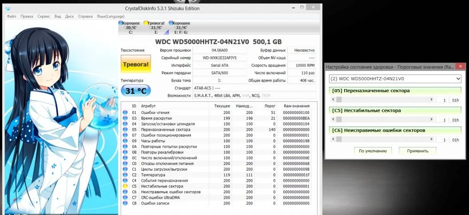The height and width of the screenshot is (215, 469).
Task: Click the yellow Тревога! health status button
Action: [x=136, y=64]
